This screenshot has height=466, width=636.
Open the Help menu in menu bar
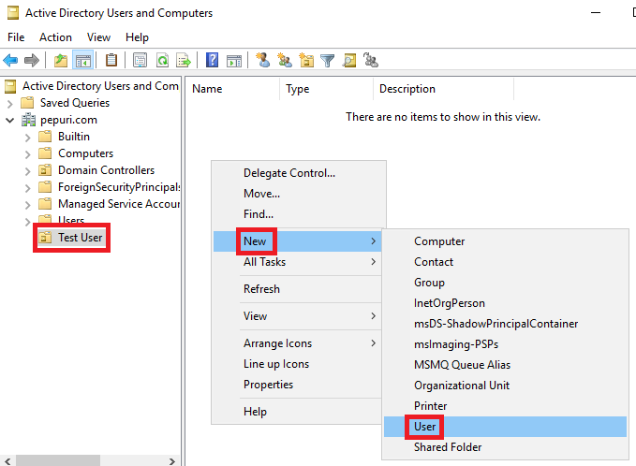pos(137,37)
